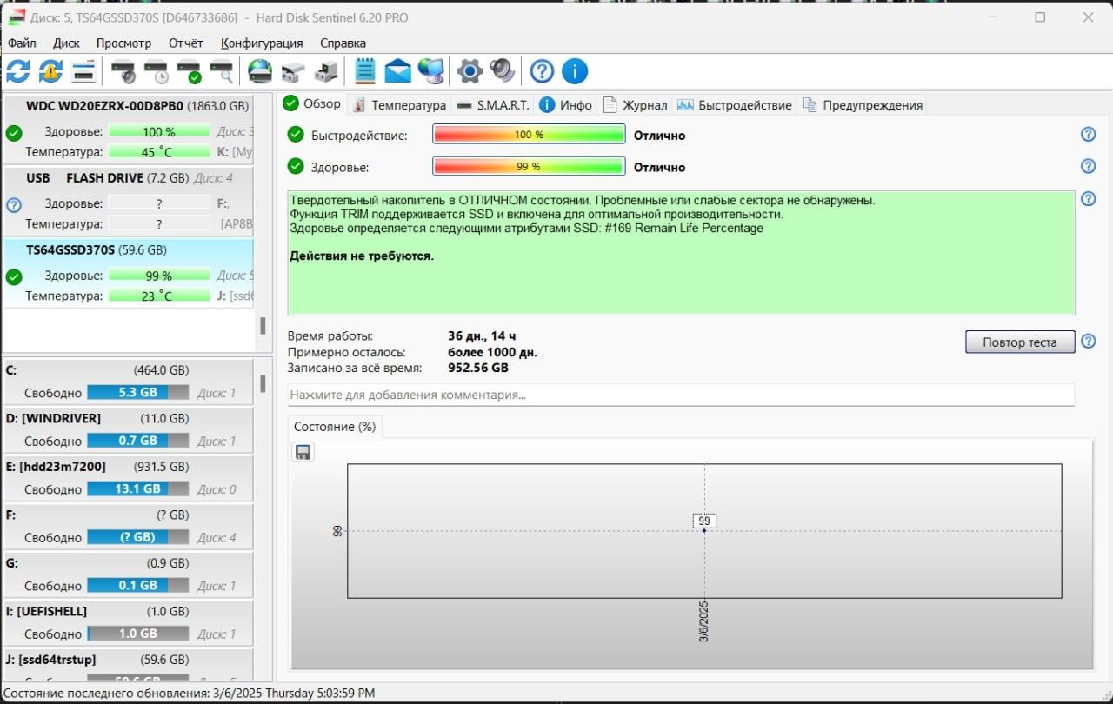
Task: Click the save floppy icon above the chart
Action: (x=303, y=452)
